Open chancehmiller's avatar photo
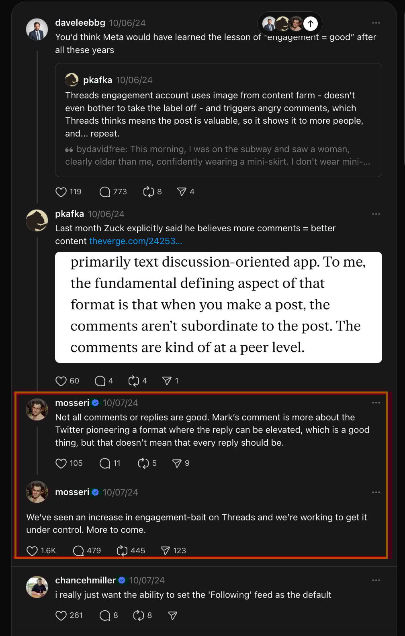This screenshot has width=405, height=636. [x=37, y=587]
